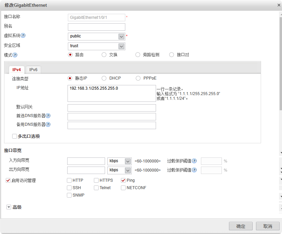This screenshot has height=234, width=282.
Task: Toggle the 多出口选项 checkbox
Action: click(15, 136)
